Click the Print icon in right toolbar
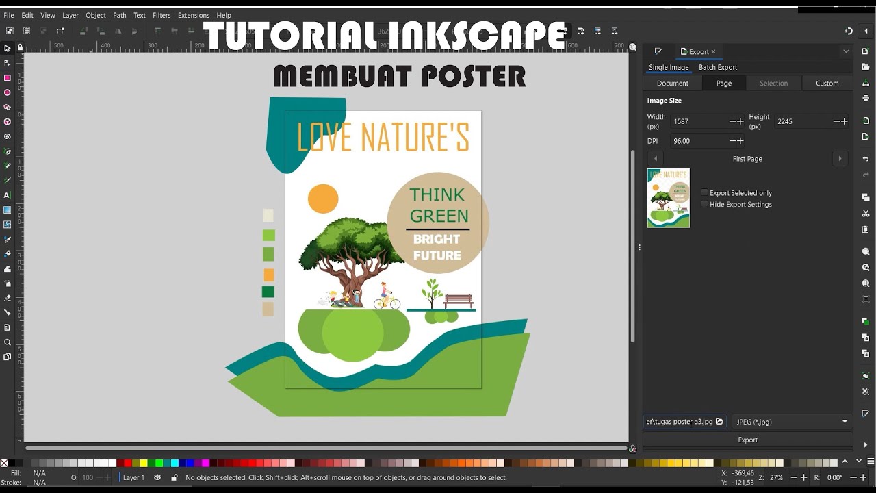Screen dimensions: 876x493 (866, 98)
